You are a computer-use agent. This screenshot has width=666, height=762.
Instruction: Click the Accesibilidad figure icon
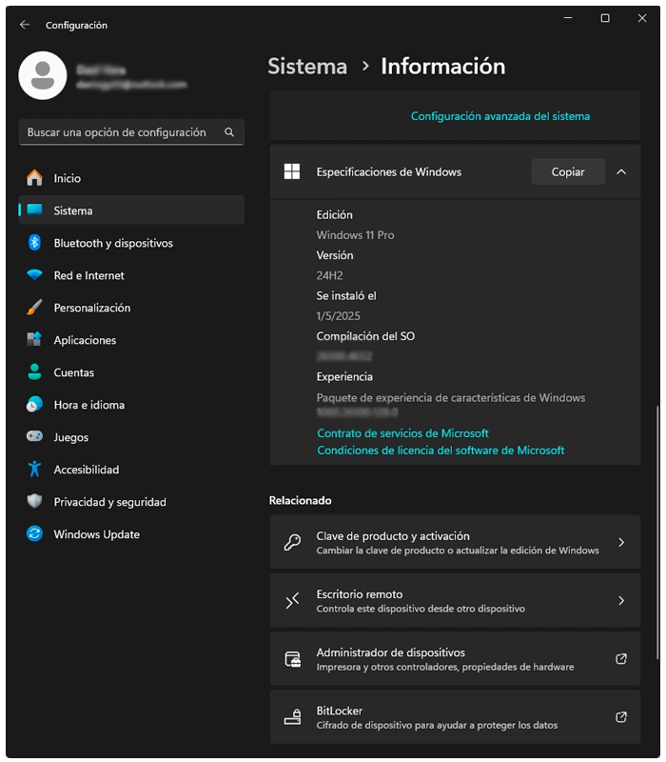[x=34, y=469]
